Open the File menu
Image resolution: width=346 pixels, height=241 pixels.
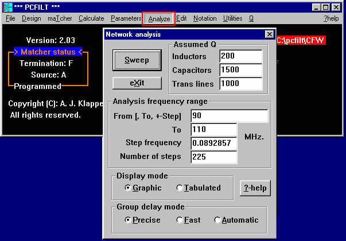click(10, 18)
